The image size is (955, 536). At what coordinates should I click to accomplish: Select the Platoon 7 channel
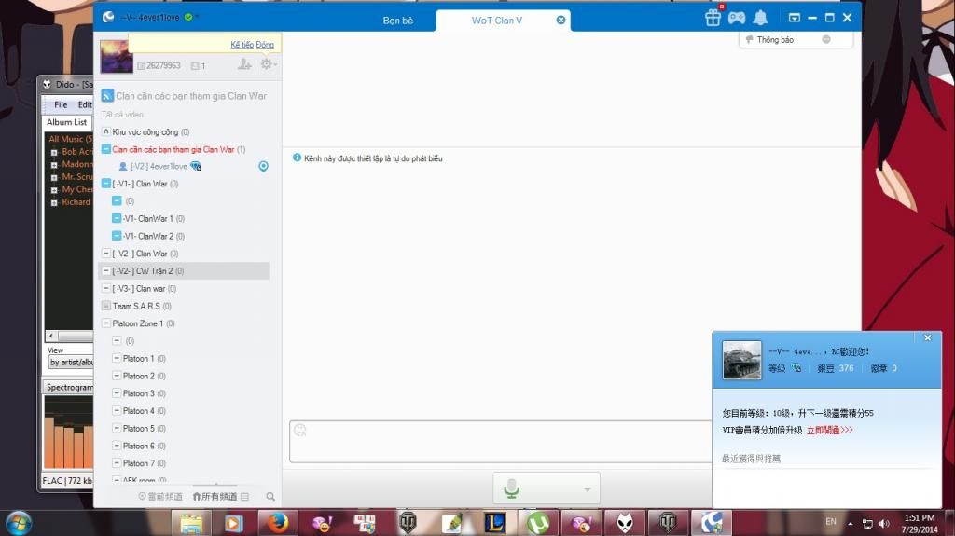pos(144,463)
